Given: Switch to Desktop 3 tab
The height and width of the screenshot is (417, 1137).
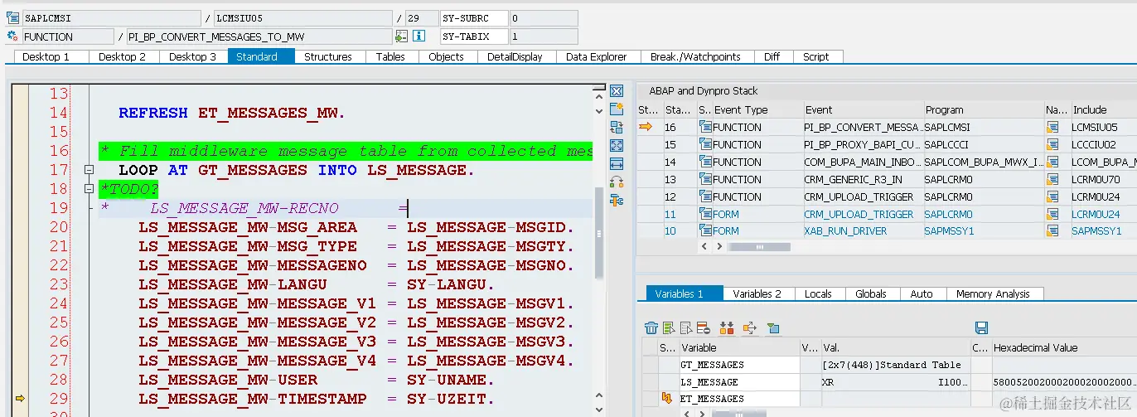Looking at the screenshot, I should [x=192, y=56].
